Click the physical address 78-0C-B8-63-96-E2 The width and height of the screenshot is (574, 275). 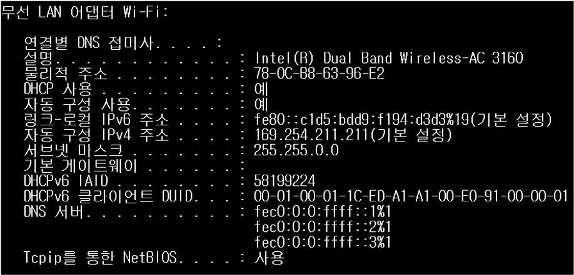coord(320,74)
